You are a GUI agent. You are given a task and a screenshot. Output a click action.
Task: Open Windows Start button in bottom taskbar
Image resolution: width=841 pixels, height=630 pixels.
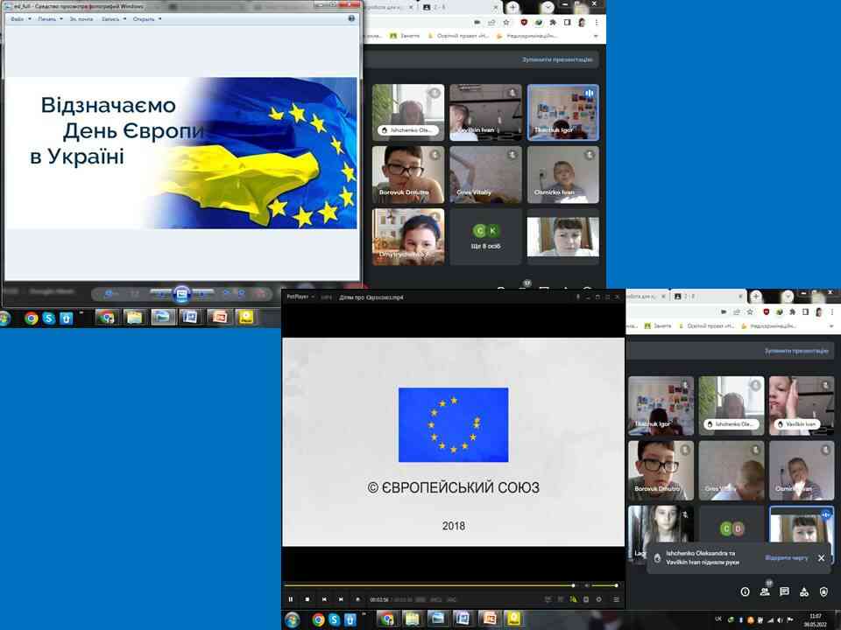[x=293, y=619]
